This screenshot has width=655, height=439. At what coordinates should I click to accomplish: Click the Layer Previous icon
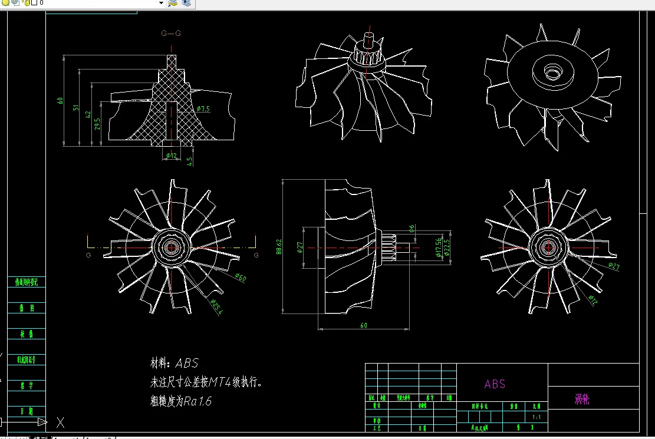click(186, 4)
